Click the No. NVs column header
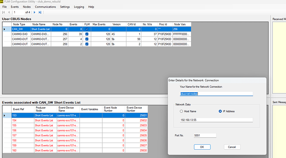The width and height of the screenshot is (286, 158). coord(149,24)
